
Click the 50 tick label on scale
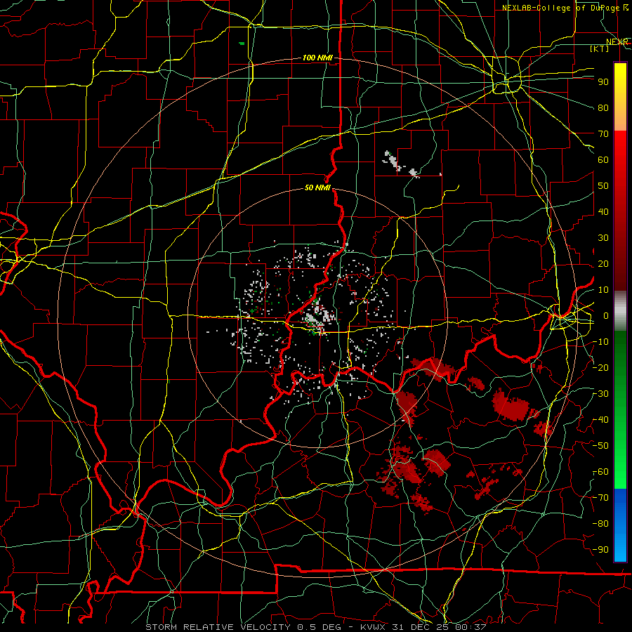[603, 186]
